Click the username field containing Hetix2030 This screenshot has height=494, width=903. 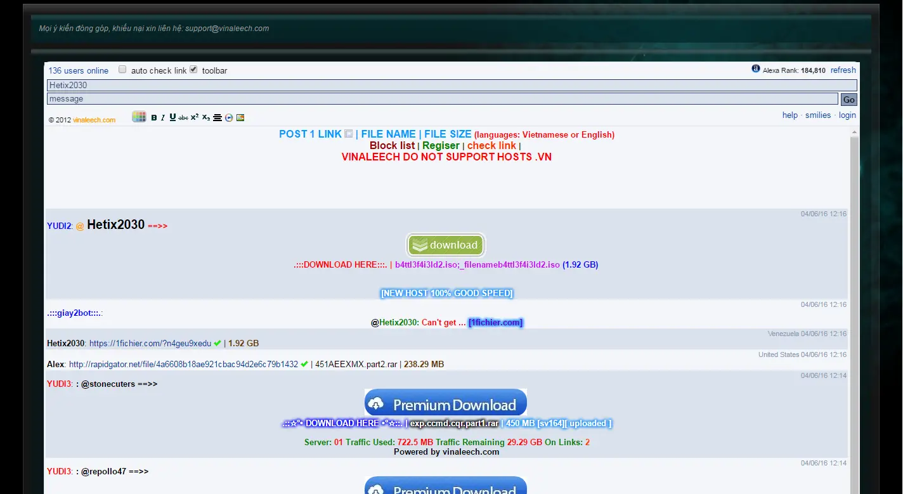(x=451, y=85)
